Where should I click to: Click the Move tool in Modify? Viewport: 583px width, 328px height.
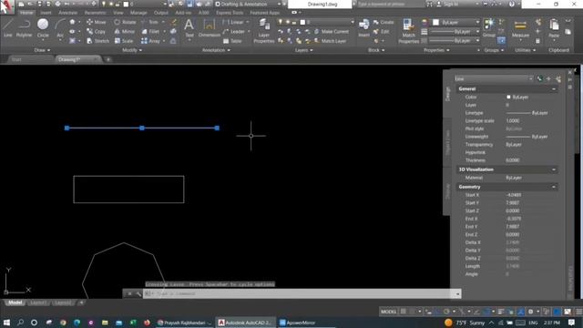point(96,22)
